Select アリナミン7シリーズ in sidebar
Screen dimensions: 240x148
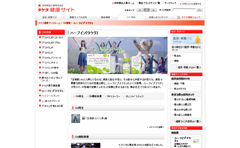click(52, 58)
